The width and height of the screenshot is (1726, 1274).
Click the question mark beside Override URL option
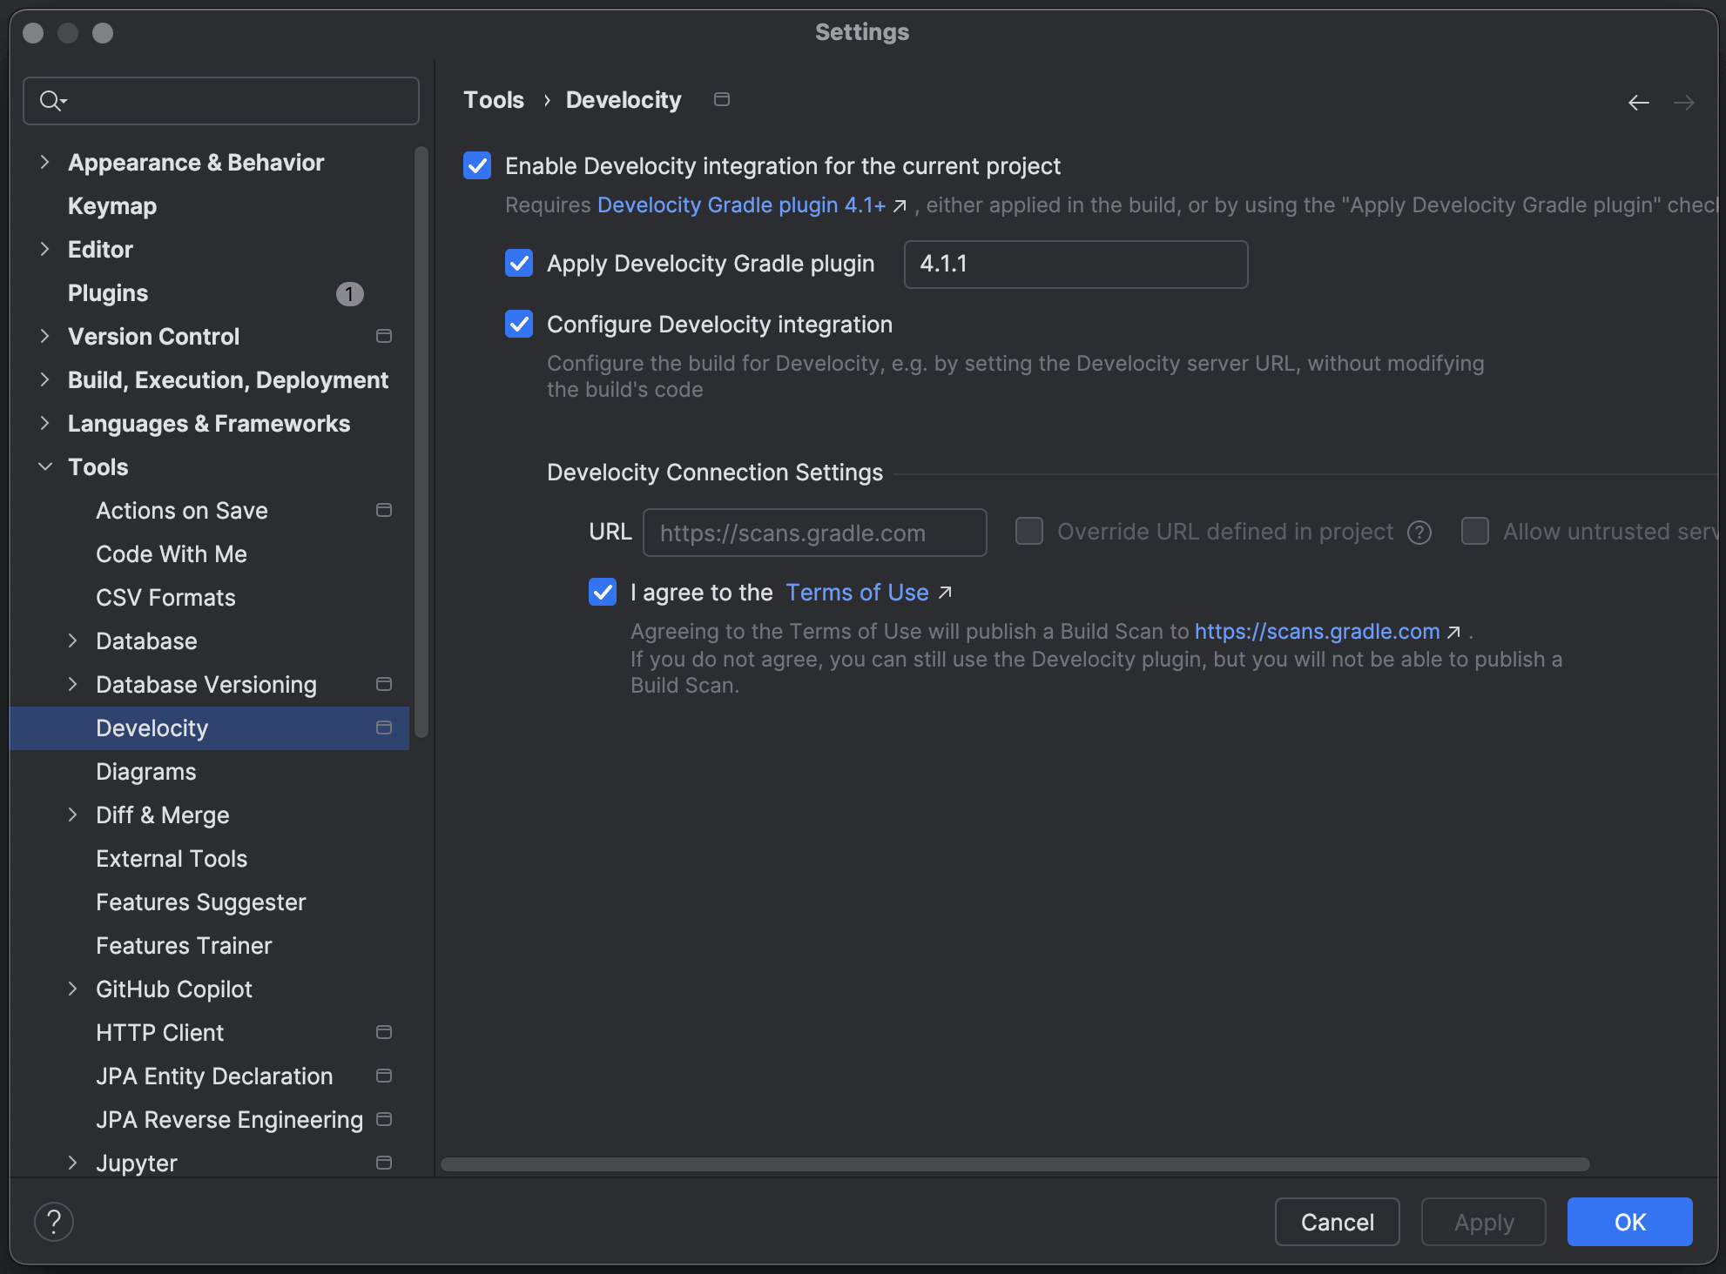[x=1419, y=532]
